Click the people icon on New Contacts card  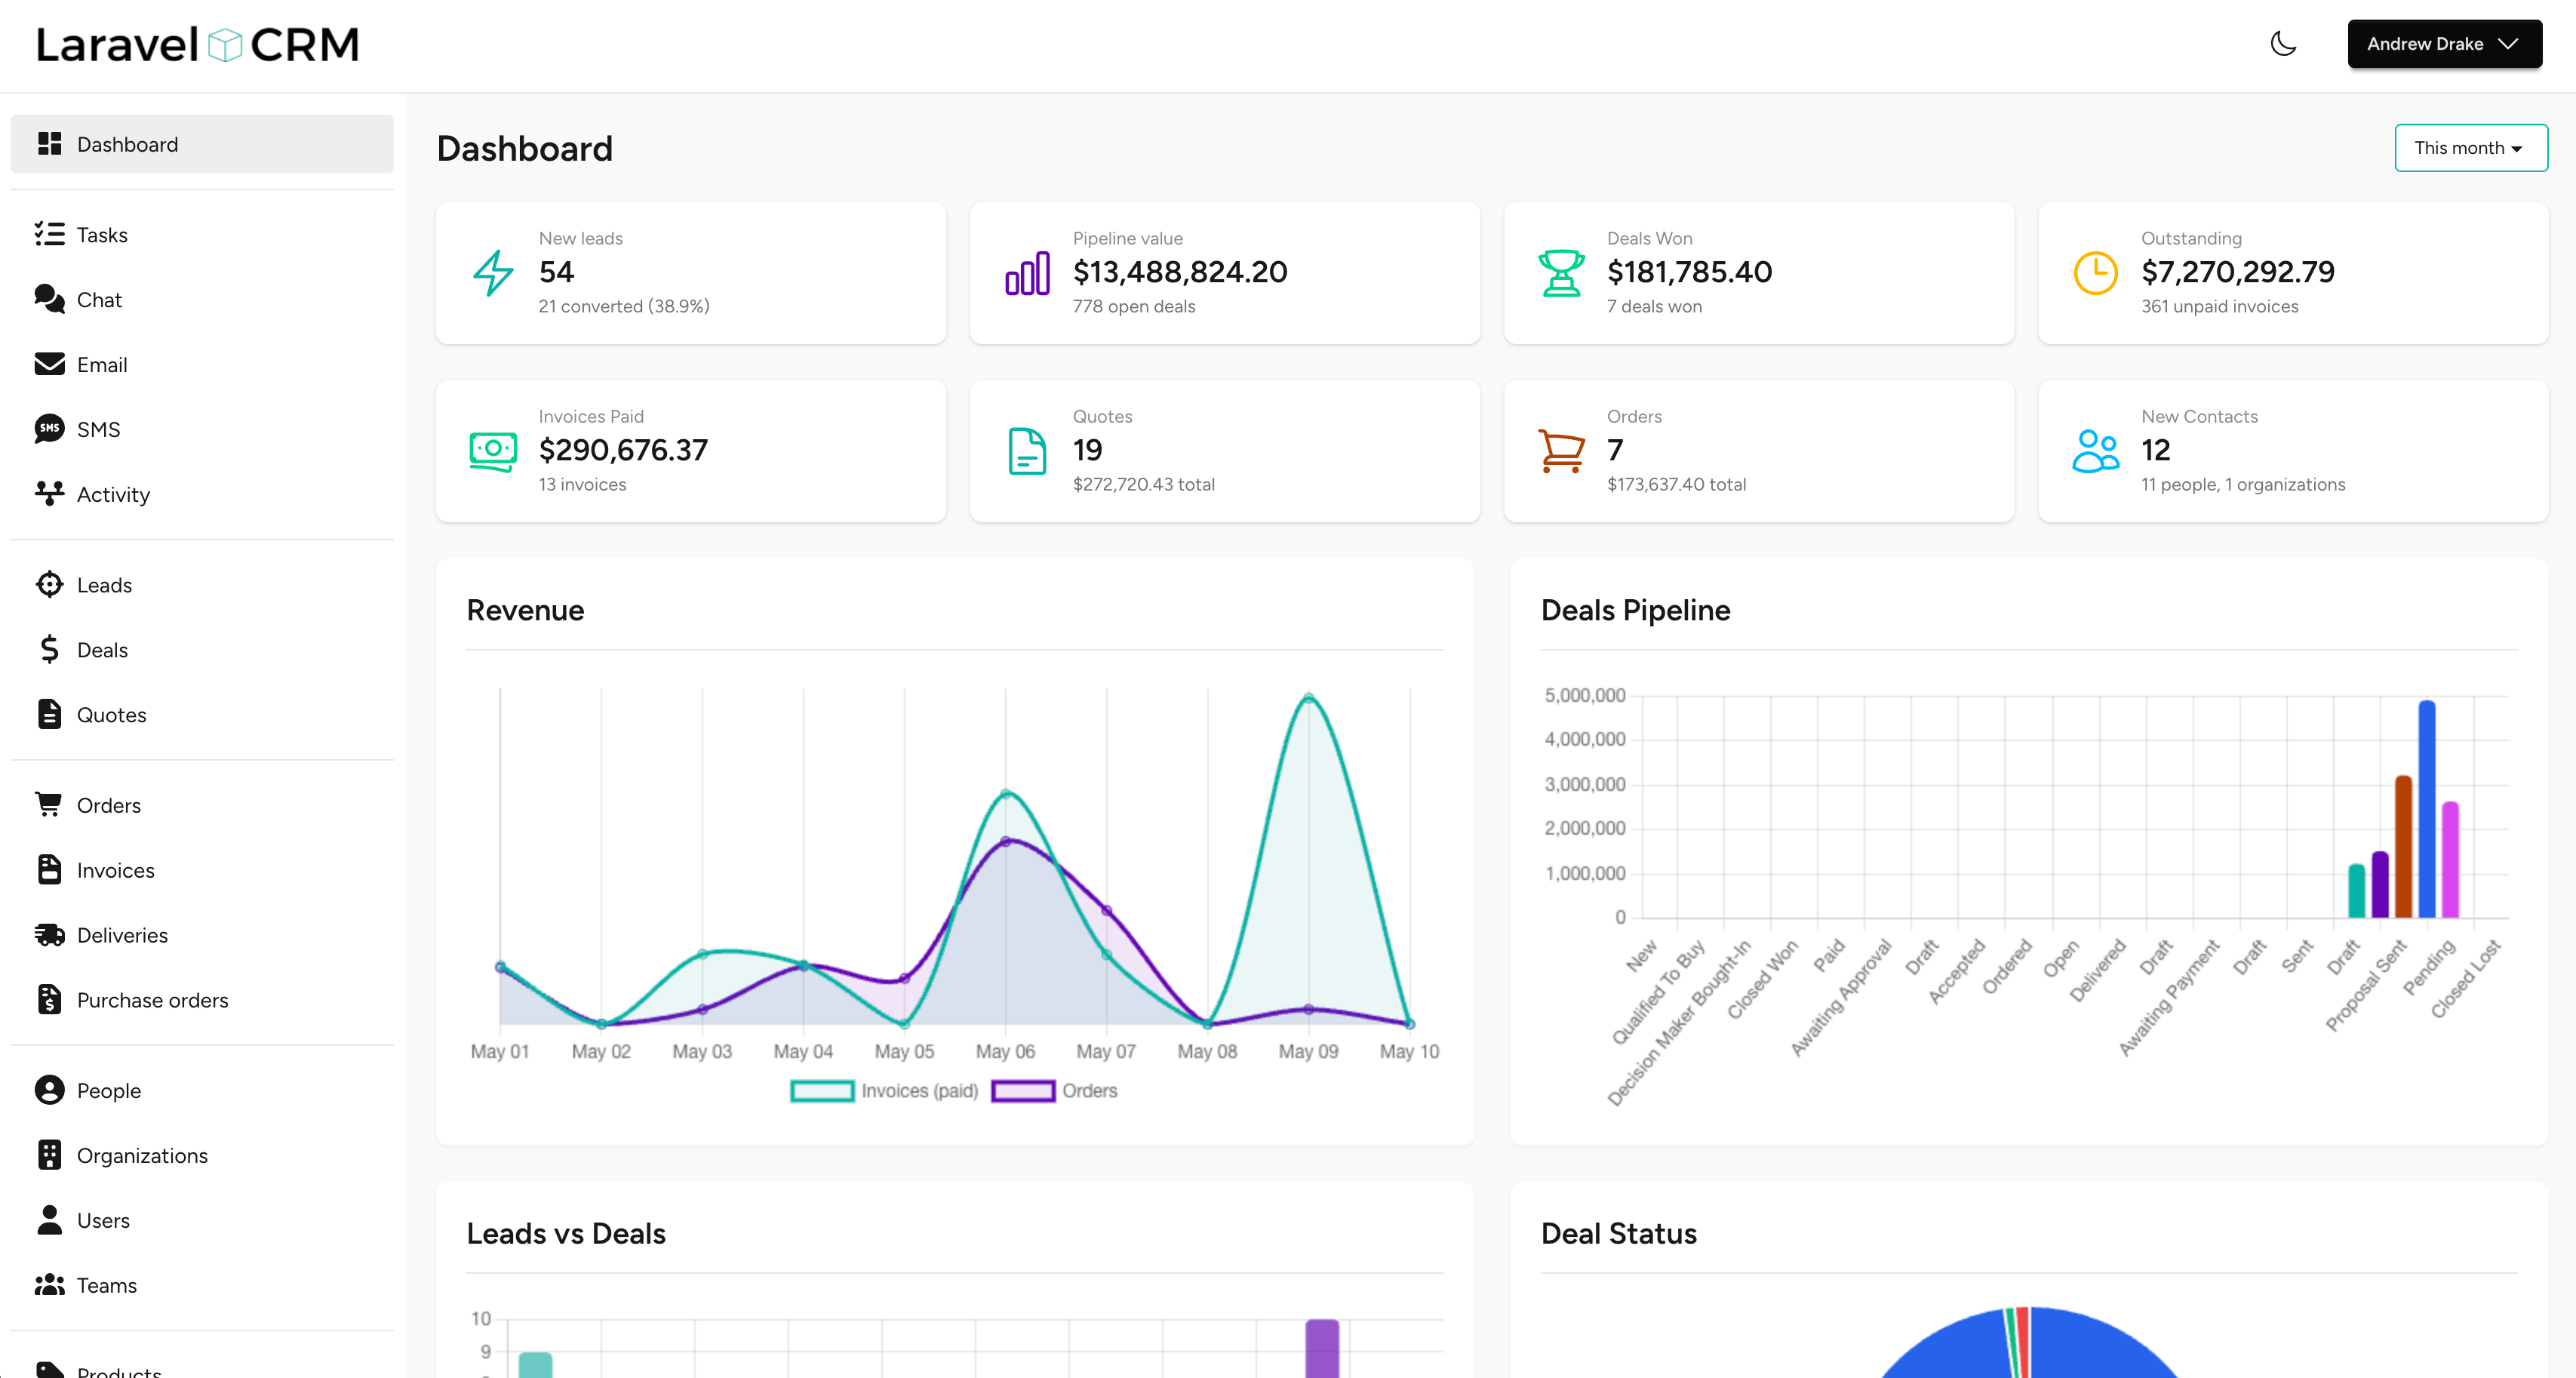tap(2095, 451)
